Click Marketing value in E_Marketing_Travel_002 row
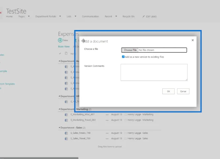This screenshot has width=220, height=159. click(x=148, y=120)
